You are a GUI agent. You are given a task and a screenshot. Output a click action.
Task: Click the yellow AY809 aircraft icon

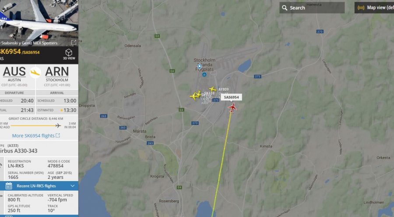213,89
